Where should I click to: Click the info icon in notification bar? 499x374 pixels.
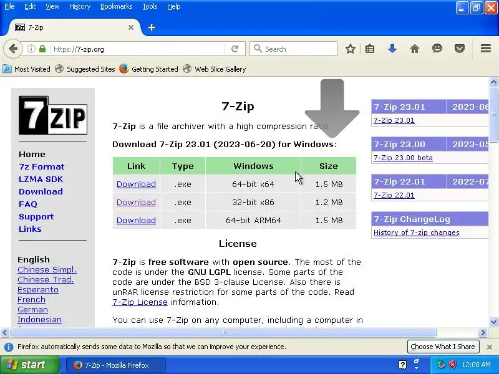9,347
